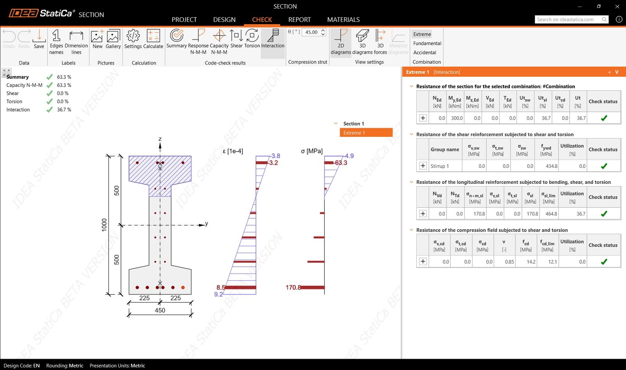626x370 pixels.
Task: Collapse longitudinal reinforcement resistance group
Action: pyautogui.click(x=412, y=182)
